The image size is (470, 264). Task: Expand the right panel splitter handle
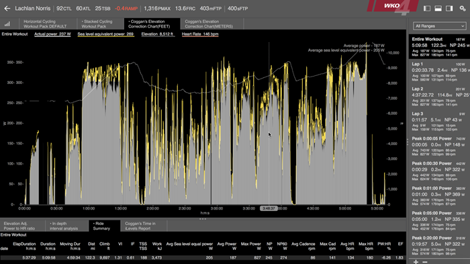pos(408,142)
